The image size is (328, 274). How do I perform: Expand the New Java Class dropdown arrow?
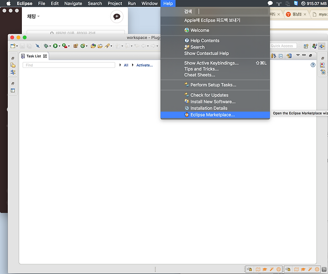point(87,46)
